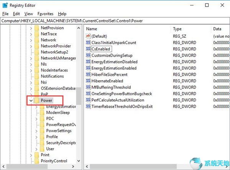The width and height of the screenshot is (230, 170).
Task: Click the DWORD icon beside OneSettingPowerButtonBugcheck
Action: coord(88,93)
